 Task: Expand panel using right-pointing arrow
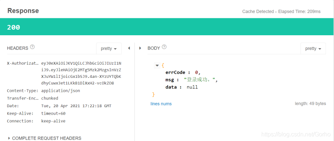(x=140, y=48)
